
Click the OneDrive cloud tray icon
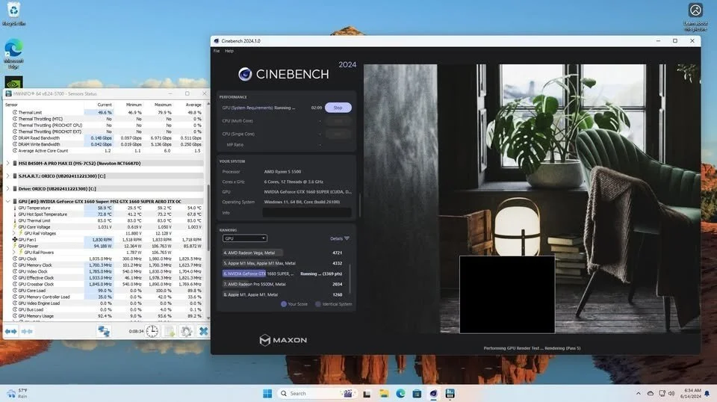tap(651, 393)
